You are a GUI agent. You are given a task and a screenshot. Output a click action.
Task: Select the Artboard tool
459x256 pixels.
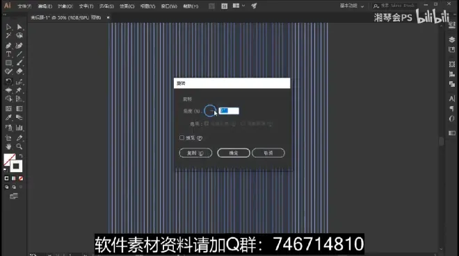[x=8, y=138]
